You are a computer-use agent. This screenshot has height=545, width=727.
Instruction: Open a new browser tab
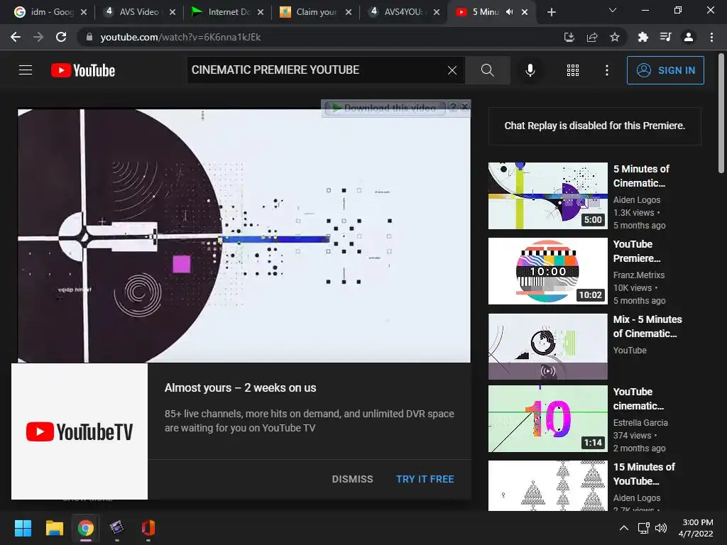click(x=551, y=12)
